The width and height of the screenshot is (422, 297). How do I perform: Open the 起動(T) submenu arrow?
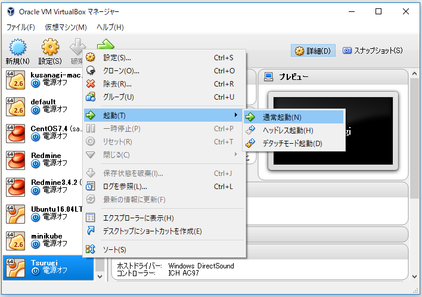tap(236, 115)
